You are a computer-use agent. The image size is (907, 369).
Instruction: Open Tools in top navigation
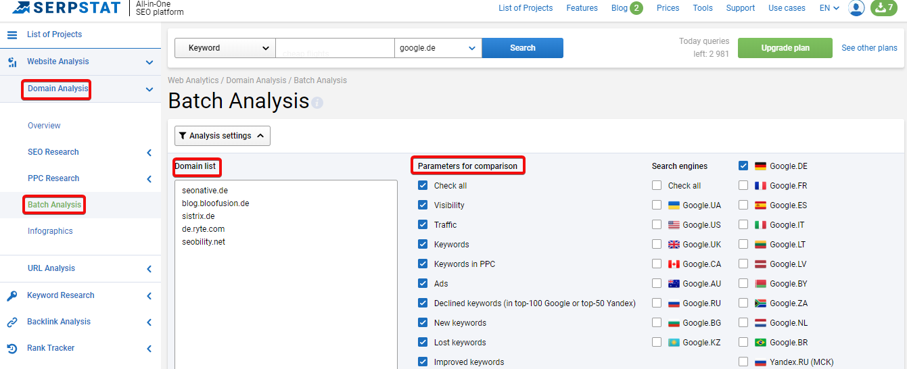(x=703, y=8)
